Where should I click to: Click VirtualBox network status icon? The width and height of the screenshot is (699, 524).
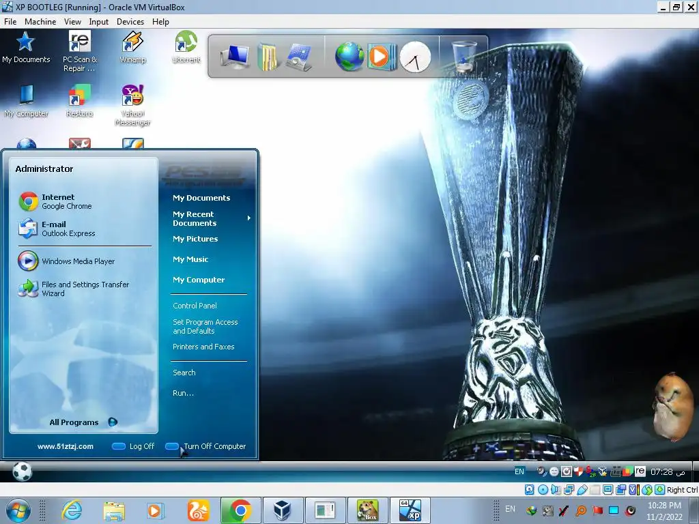569,490
